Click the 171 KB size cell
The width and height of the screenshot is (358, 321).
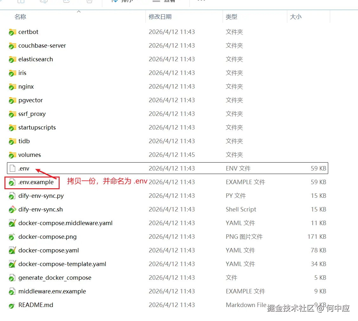tap(317, 237)
